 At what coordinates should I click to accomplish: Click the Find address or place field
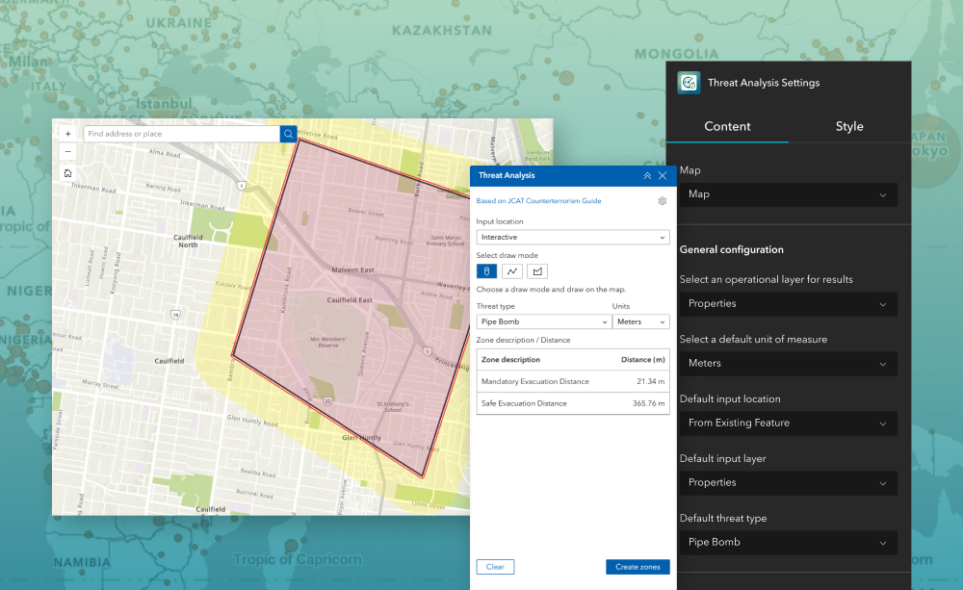181,134
